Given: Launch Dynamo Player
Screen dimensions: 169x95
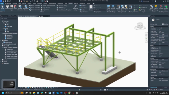Looking at the screenshot, I should click(166, 8).
